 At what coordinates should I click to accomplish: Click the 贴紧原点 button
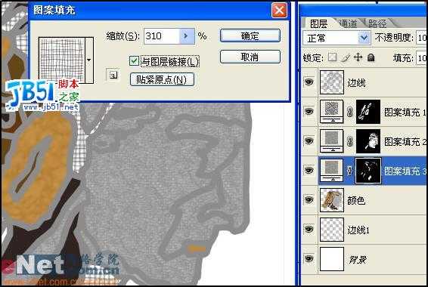coord(162,79)
